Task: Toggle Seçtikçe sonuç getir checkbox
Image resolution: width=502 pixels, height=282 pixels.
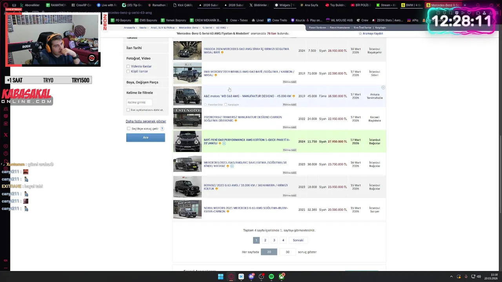Action: [x=129, y=128]
